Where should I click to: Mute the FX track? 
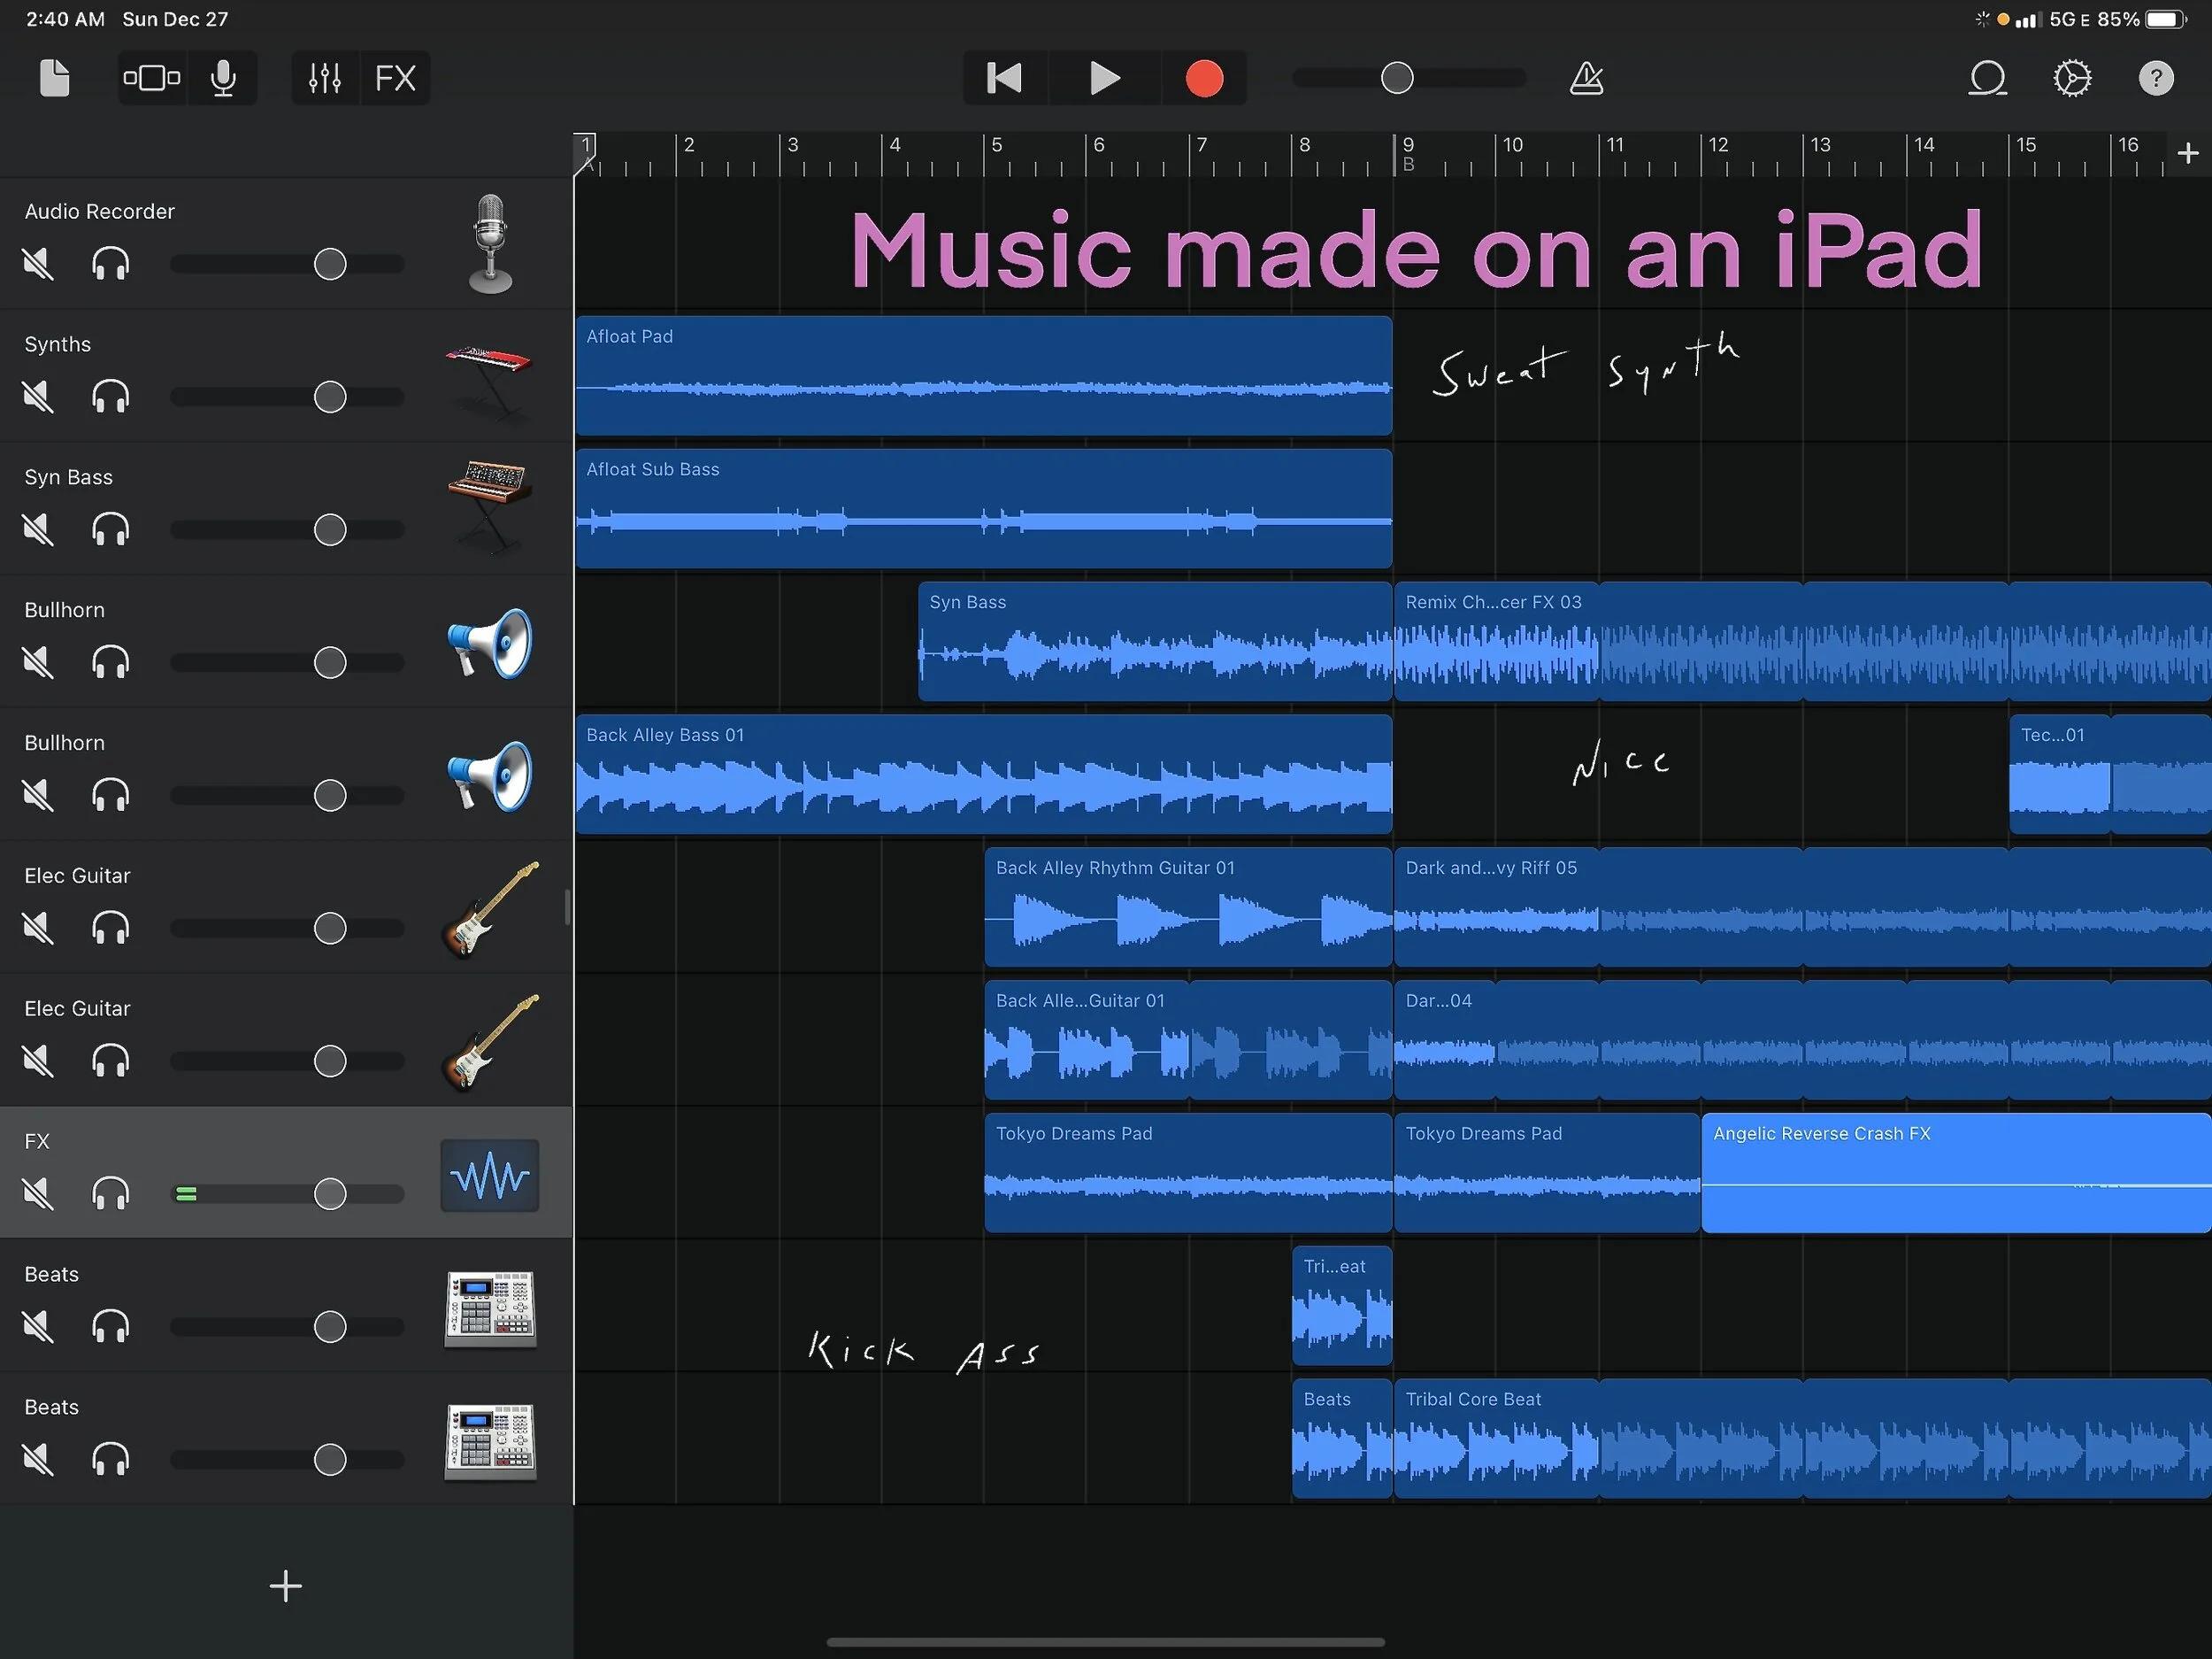click(x=38, y=1193)
